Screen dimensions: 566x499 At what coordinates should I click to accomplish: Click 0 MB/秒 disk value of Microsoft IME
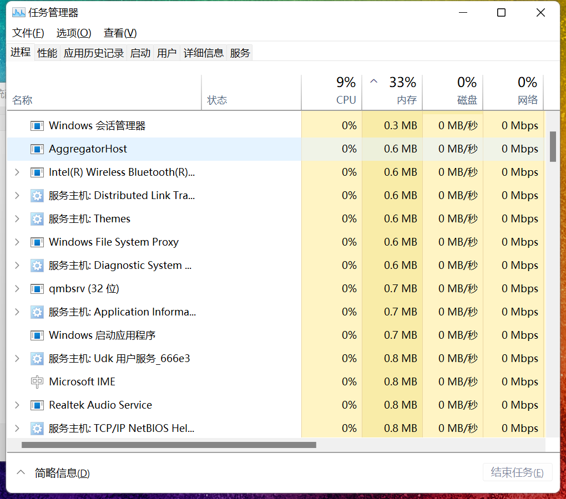point(458,382)
